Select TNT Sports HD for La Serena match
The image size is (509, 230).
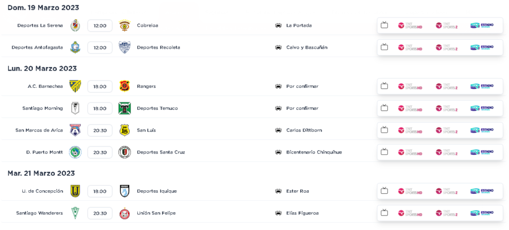[x=410, y=25]
